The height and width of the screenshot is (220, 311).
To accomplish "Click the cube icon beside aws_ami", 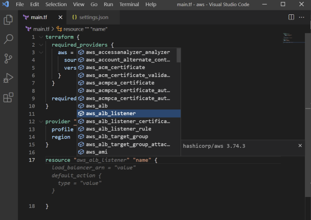I will tap(81, 152).
